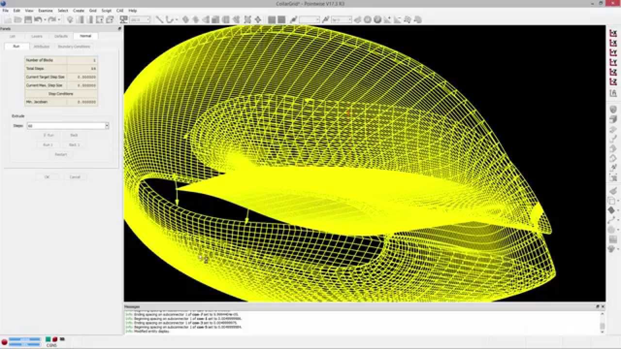Click the Panels pane float icon
The width and height of the screenshot is (621, 349).
(119, 29)
